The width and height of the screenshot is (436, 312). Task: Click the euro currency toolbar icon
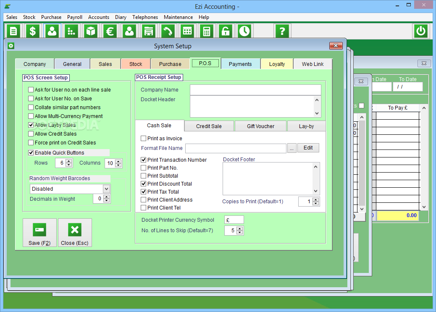pyautogui.click(x=110, y=31)
